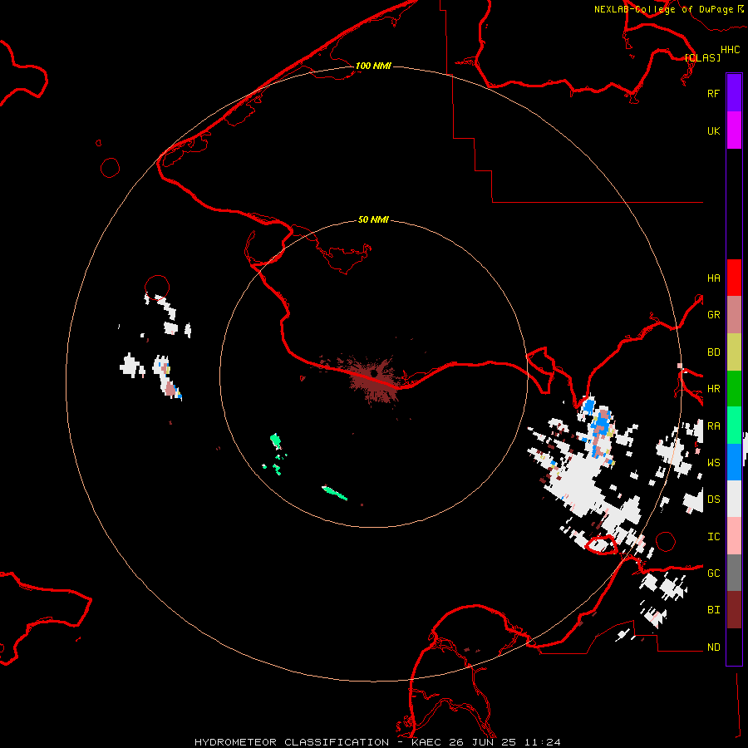This screenshot has width=748, height=748.
Task: Click the purple RF legend swatch
Action: pyautogui.click(x=734, y=93)
